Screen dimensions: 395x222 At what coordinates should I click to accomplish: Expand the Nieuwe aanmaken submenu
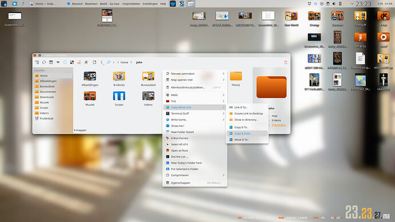point(195,73)
